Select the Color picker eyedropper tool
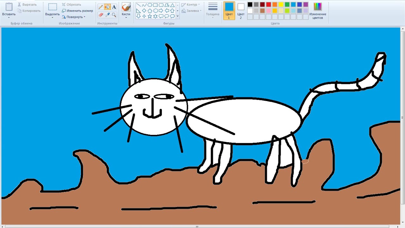 (x=107, y=15)
